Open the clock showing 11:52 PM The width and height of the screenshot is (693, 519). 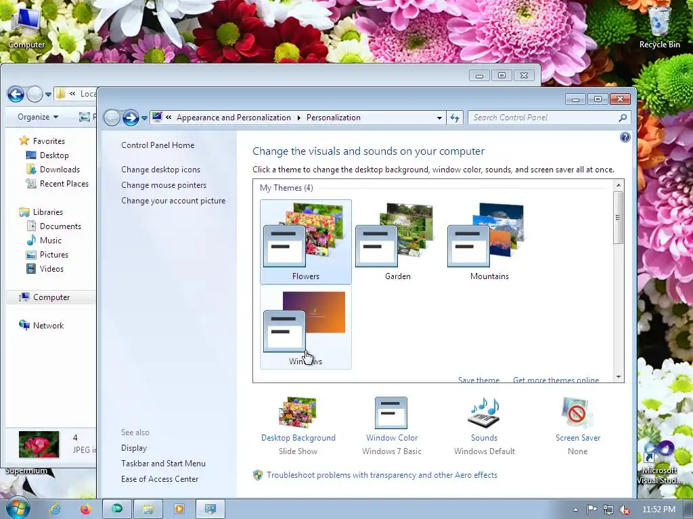(658, 510)
